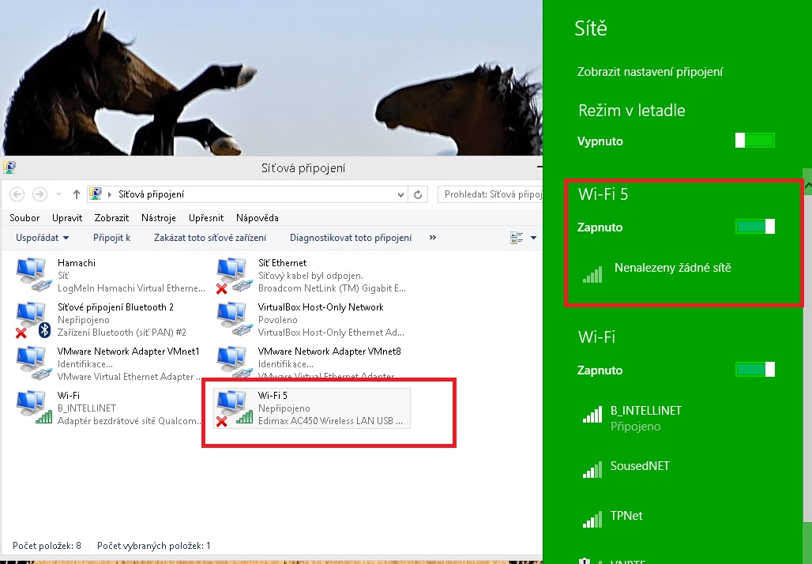Select the Síťové připojení Bluetooth 2 icon

click(x=33, y=320)
